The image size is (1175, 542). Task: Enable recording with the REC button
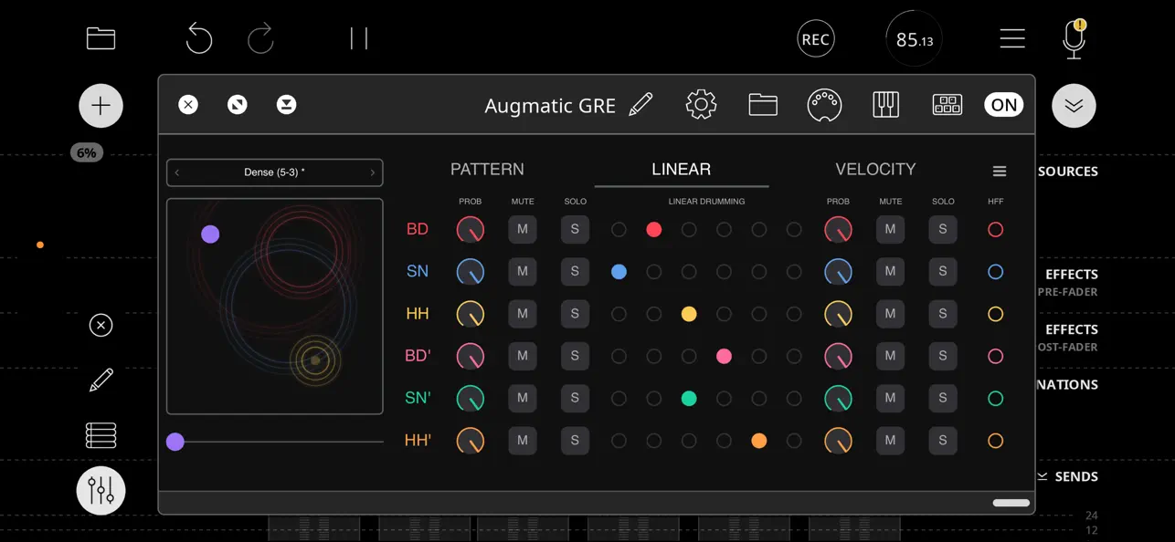pos(815,38)
